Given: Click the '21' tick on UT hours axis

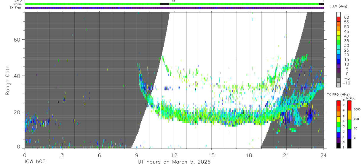Looking at the screenshot, I should coord(286,155).
